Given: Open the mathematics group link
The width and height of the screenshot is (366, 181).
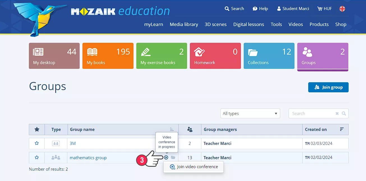Looking at the screenshot, I should click(88, 158).
